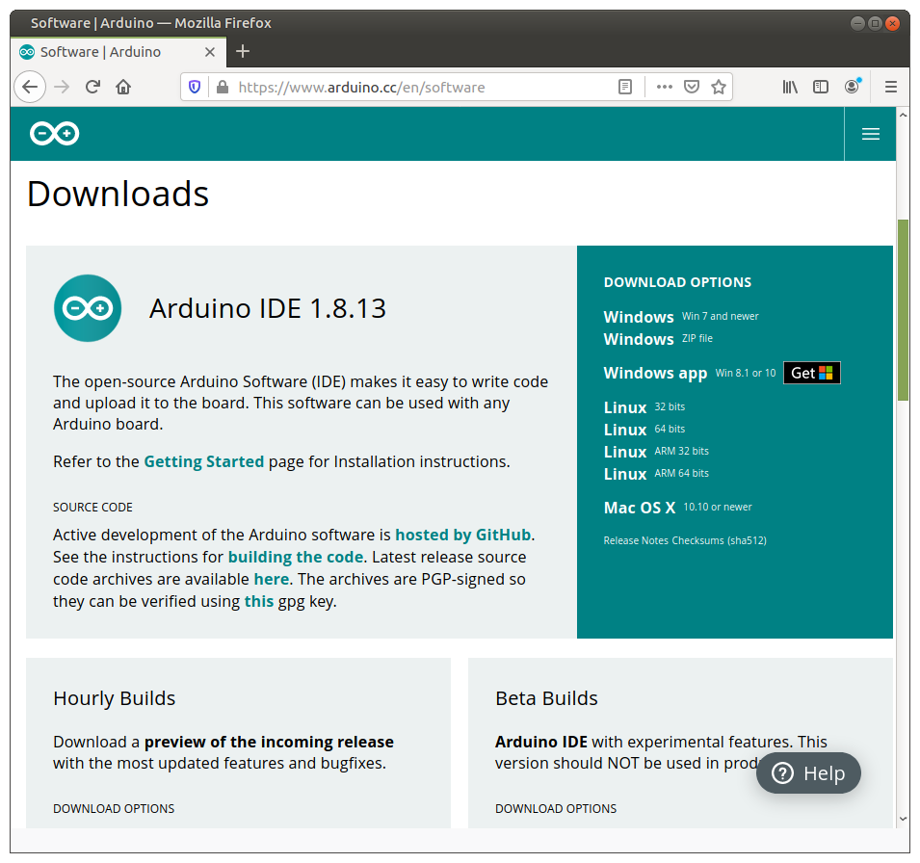The width and height of the screenshot is (920, 863).
Task: Open the site hamburger menu
Action: pos(870,134)
